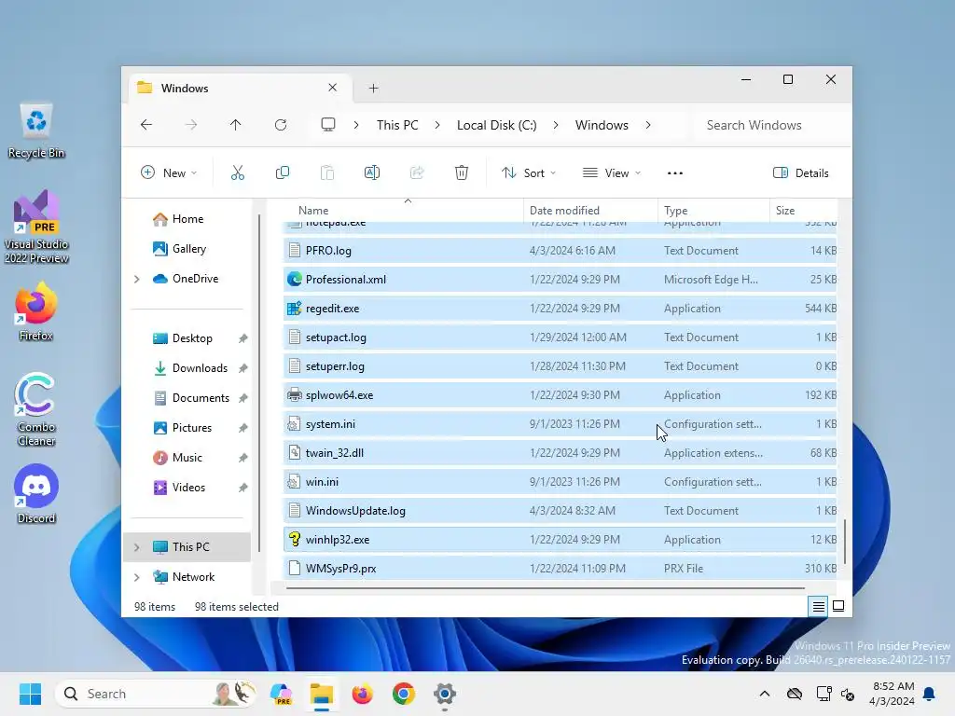Select the twain_32.dll file
The width and height of the screenshot is (955, 716).
(560, 453)
